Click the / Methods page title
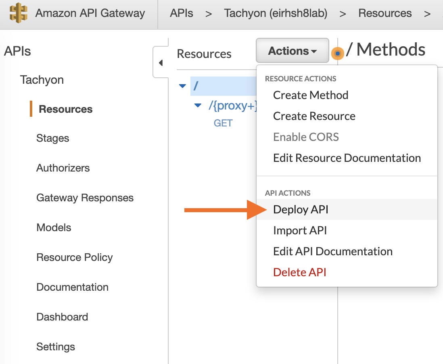The width and height of the screenshot is (443, 364). (386, 50)
